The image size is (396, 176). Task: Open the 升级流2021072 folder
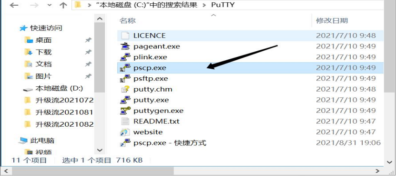64,100
